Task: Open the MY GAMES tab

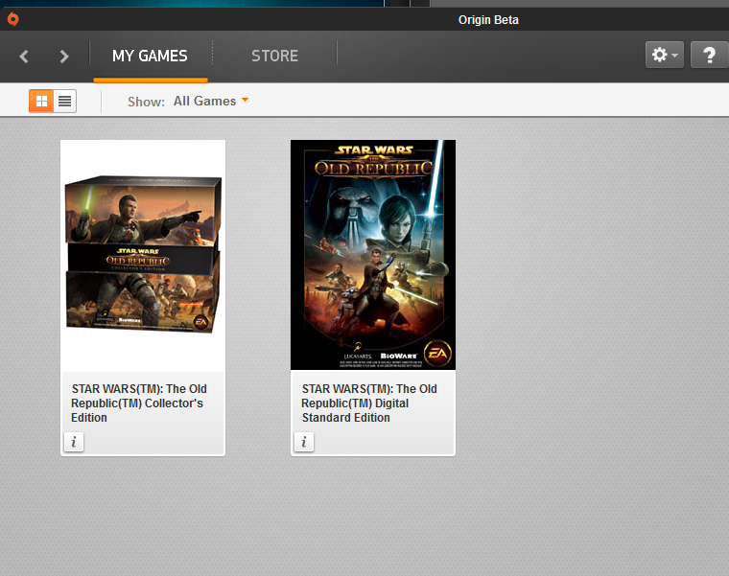Action: pyautogui.click(x=150, y=57)
